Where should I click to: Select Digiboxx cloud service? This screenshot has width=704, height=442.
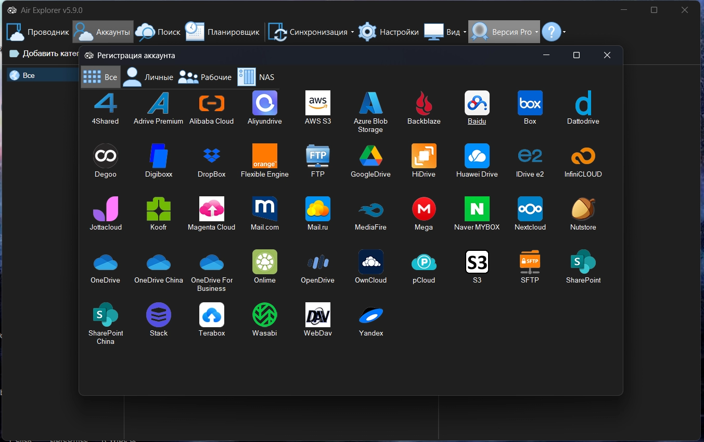point(159,156)
